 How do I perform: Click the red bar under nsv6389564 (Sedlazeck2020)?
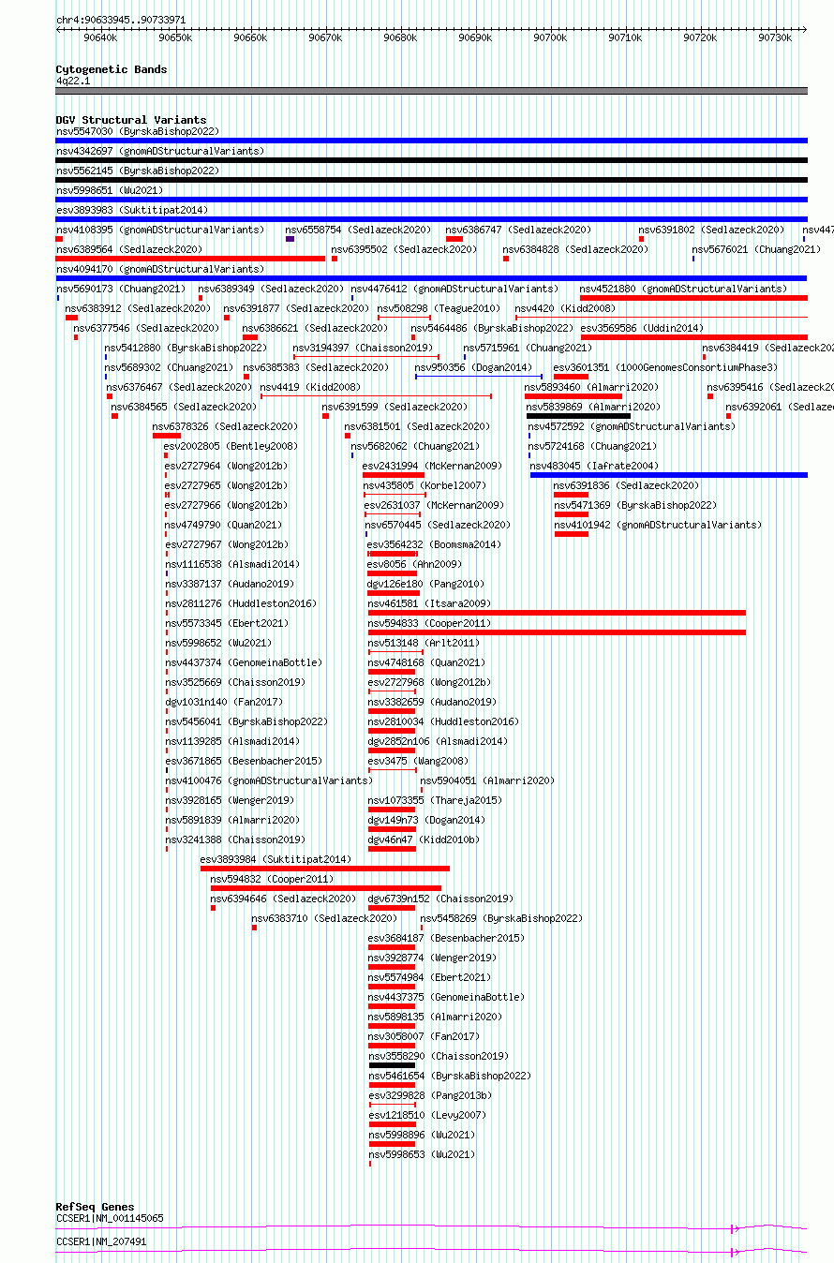pos(190,259)
